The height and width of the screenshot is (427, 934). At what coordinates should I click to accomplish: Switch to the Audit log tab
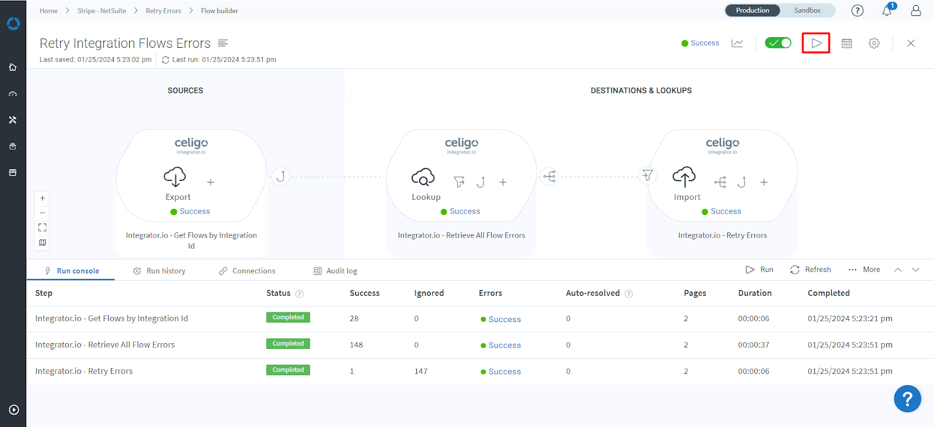click(x=335, y=271)
